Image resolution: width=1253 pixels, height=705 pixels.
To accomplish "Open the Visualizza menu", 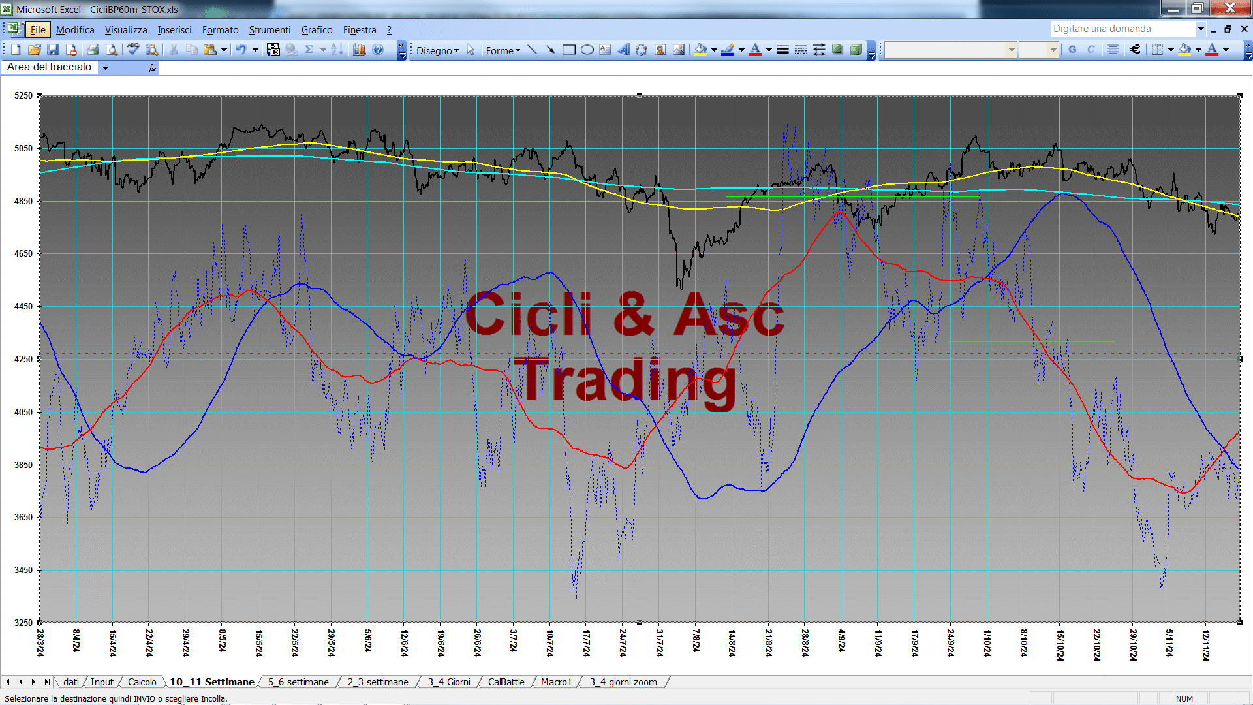I will [126, 29].
